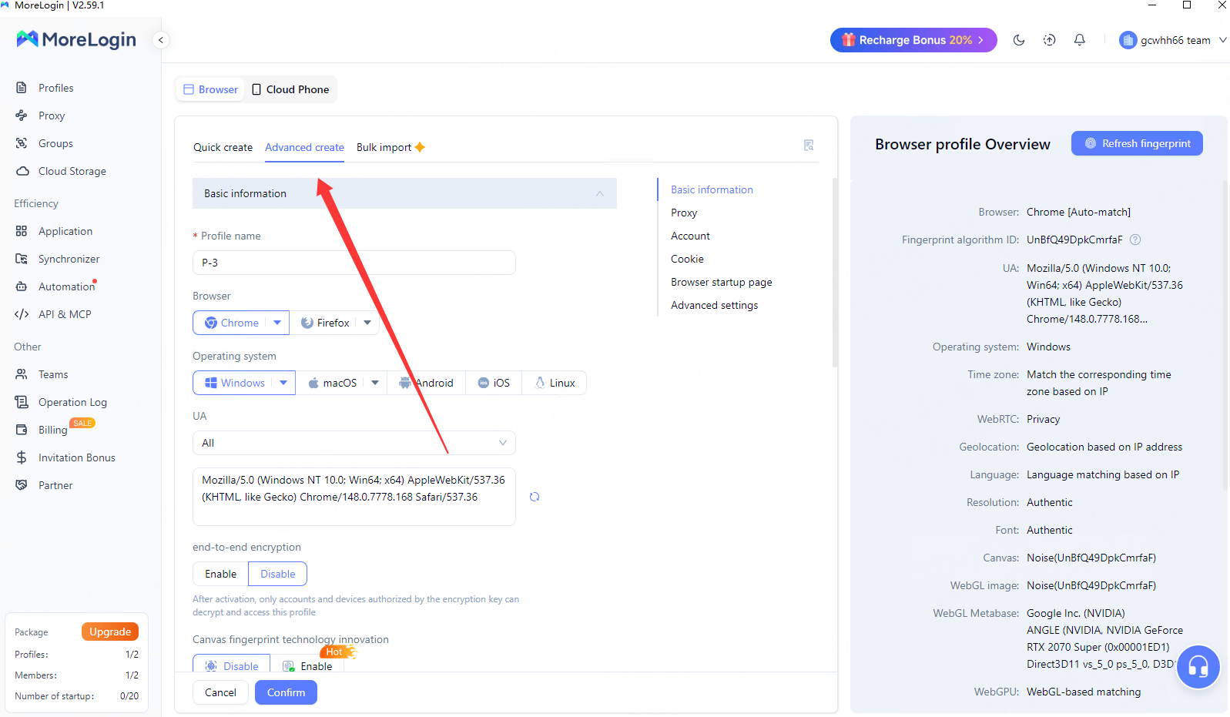Select macOS operating system

pyautogui.click(x=332, y=383)
